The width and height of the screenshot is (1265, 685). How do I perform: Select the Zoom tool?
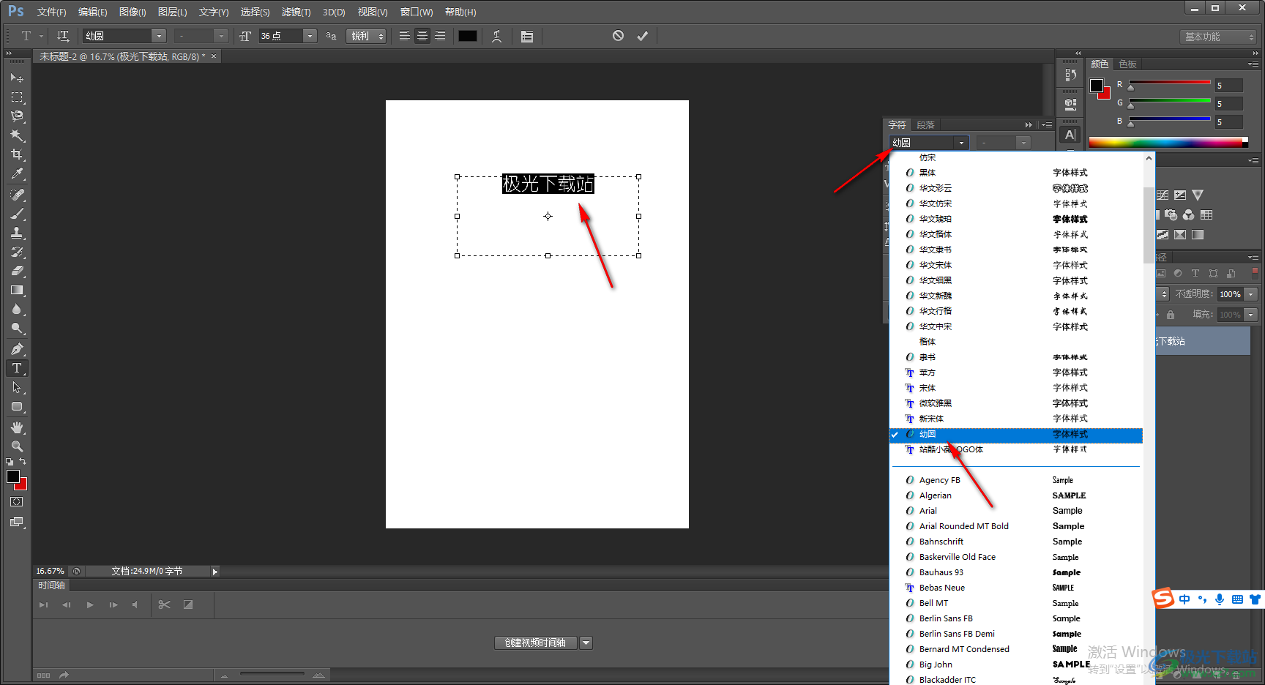coord(17,446)
